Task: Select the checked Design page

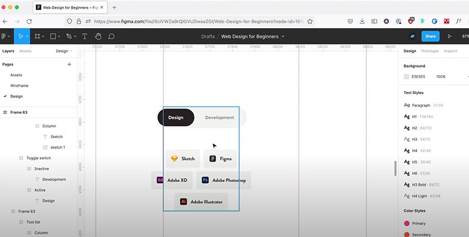Action: 17,96
